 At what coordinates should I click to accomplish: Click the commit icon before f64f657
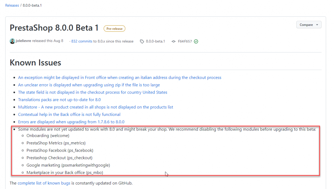click(173, 41)
